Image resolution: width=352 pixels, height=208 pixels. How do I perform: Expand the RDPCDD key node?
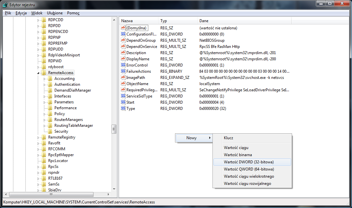[x=38, y=20]
